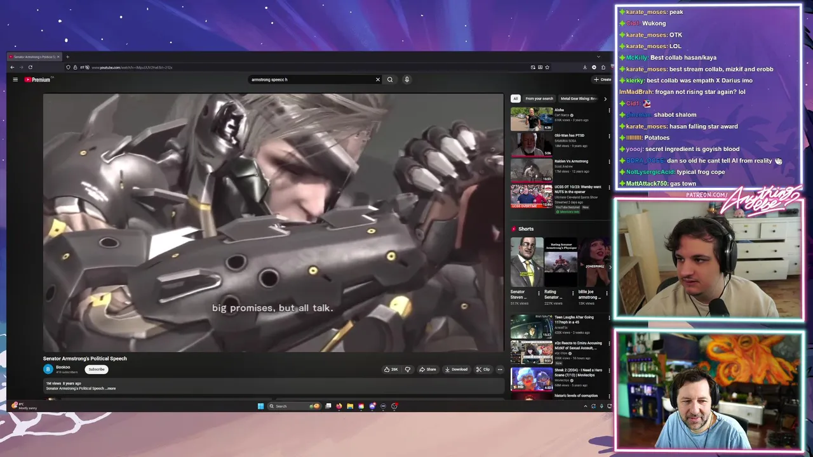Open the UCSS OVERTIME video thumbnail
This screenshot has height=457, width=813.
[532, 195]
